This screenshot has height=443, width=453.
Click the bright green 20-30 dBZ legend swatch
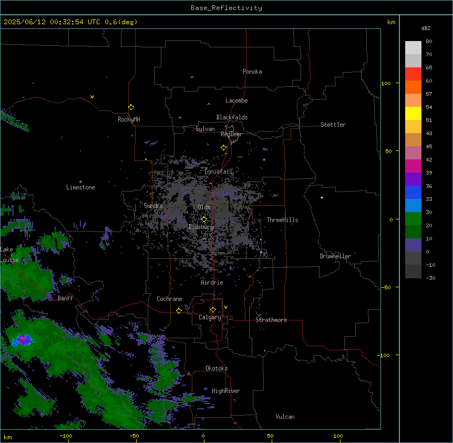tap(413, 219)
